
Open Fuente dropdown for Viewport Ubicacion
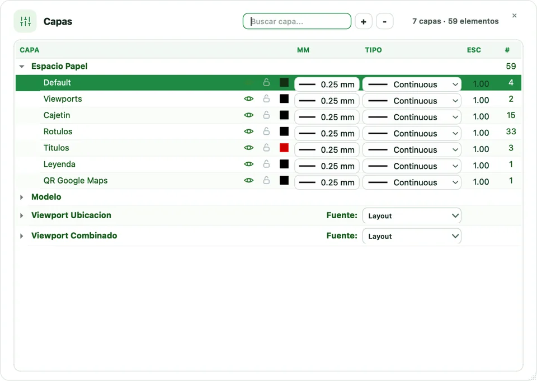tap(412, 216)
